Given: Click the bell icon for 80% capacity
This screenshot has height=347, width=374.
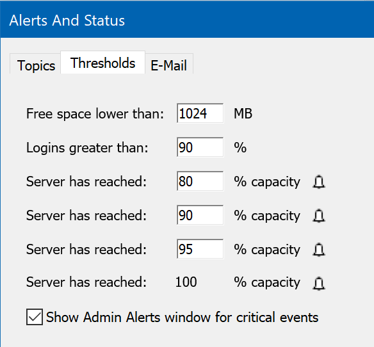Looking at the screenshot, I should 319,182.
